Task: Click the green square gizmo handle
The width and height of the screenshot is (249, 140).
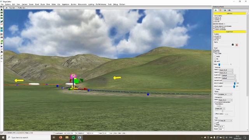Action: (x=76, y=81)
